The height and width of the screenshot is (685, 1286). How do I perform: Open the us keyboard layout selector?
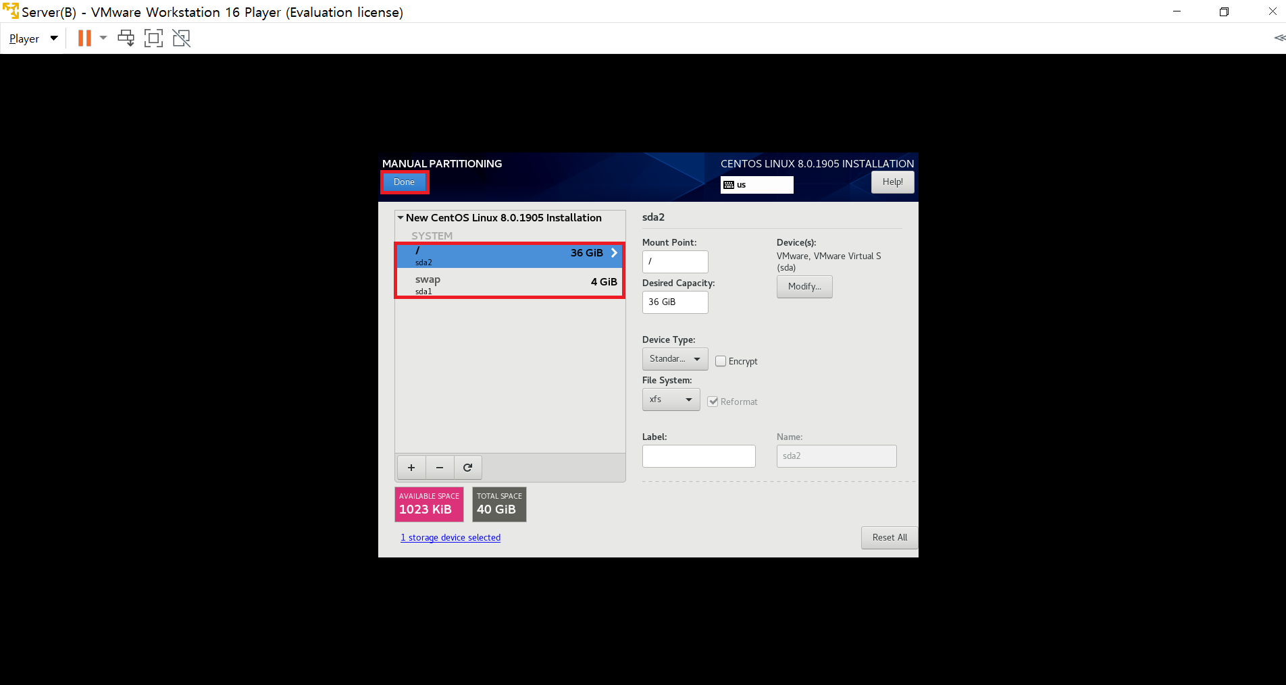click(x=756, y=185)
